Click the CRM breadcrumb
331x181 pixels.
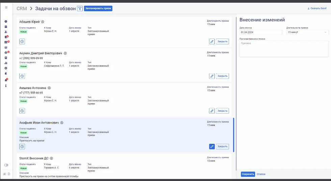(22, 8)
